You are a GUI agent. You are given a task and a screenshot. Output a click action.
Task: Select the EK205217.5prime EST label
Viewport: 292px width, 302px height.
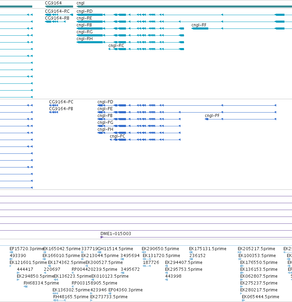(256, 249)
